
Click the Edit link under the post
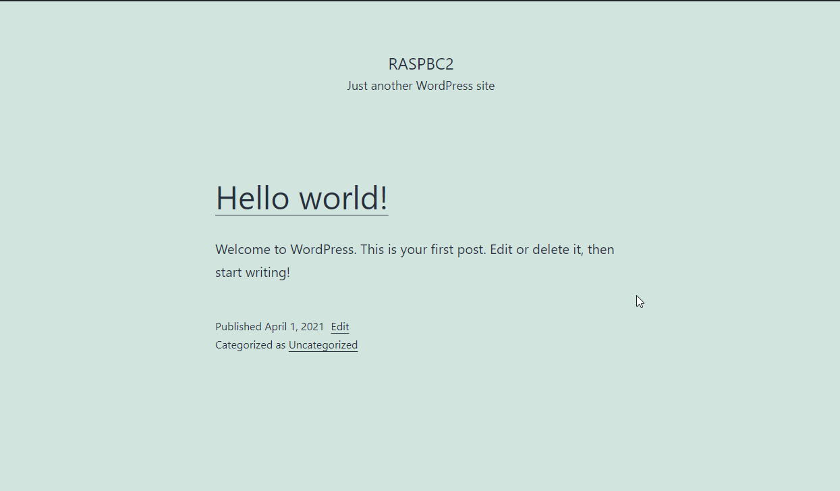point(340,327)
